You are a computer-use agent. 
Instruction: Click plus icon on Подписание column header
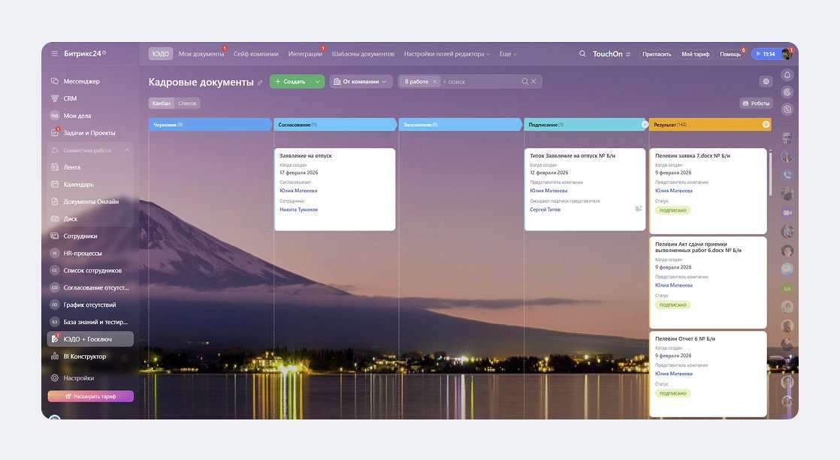[x=645, y=125]
